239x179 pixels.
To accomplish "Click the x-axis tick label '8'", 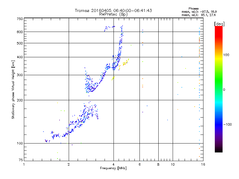I will tap(158, 164).
